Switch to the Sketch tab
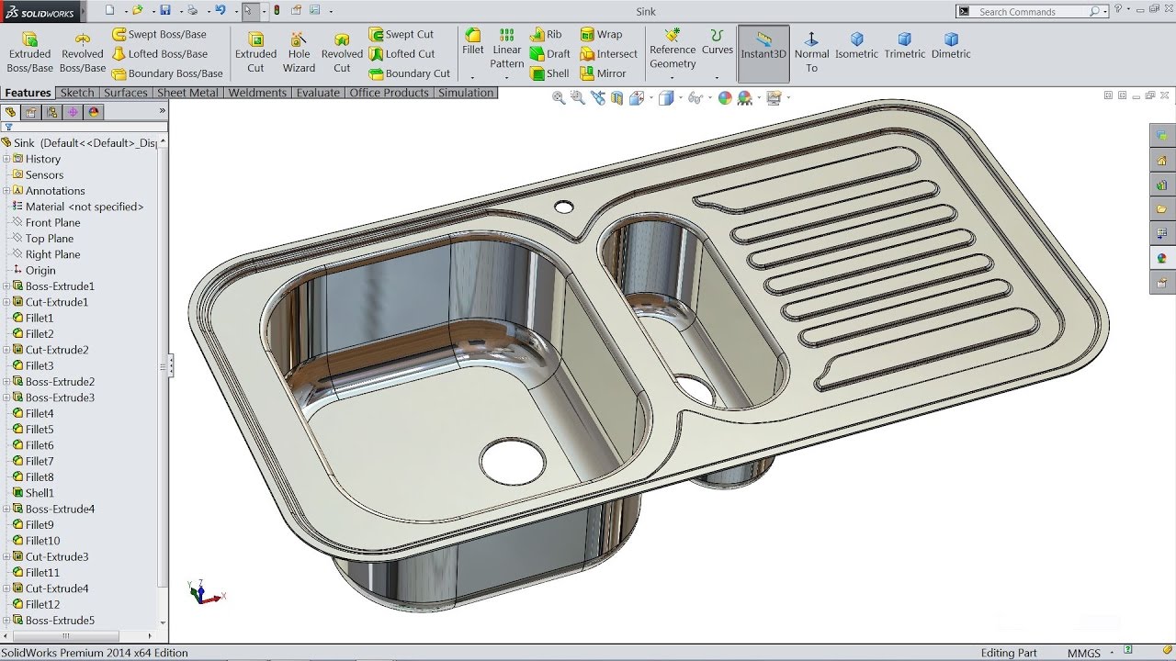The width and height of the screenshot is (1176, 661). point(77,92)
